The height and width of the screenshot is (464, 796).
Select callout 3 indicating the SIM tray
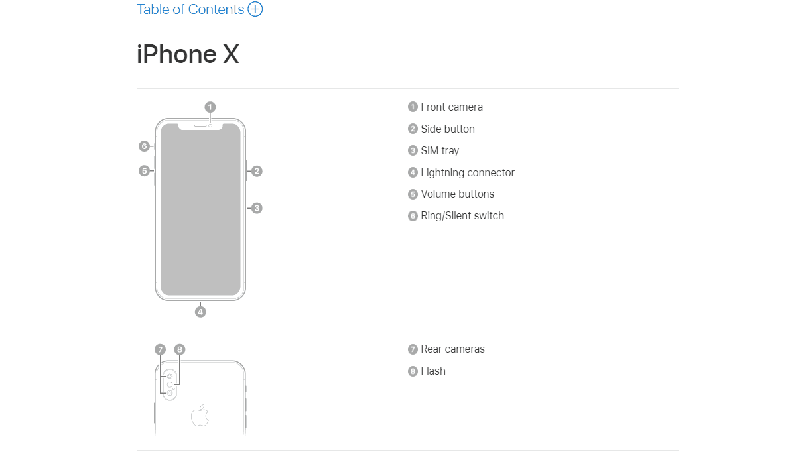(x=257, y=208)
